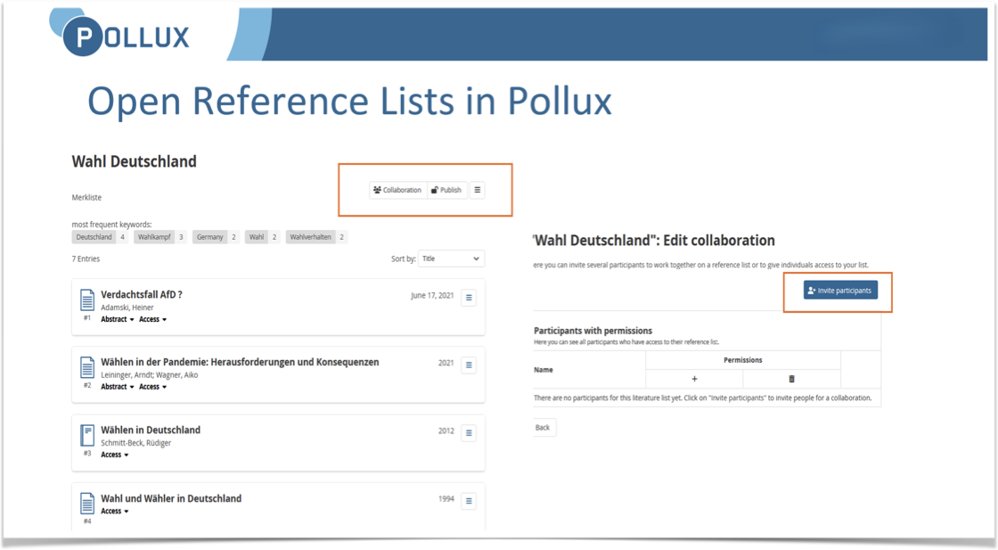998x550 pixels.
Task: Open the Collaboration button
Action: pyautogui.click(x=397, y=190)
